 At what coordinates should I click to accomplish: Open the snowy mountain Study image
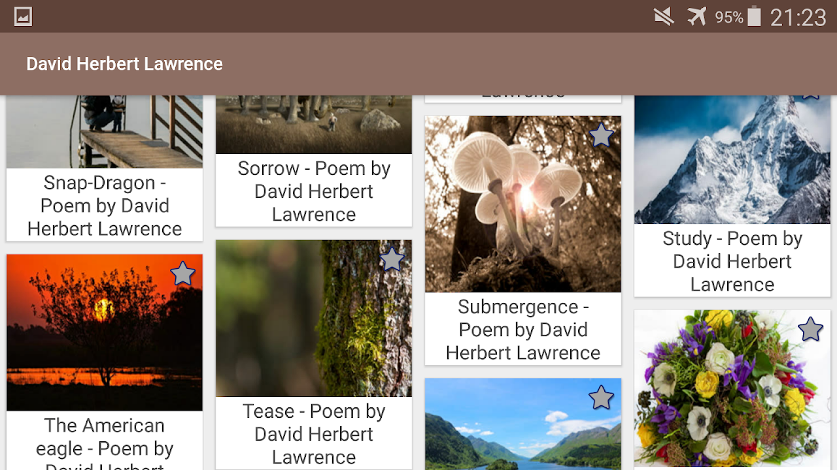[732, 160]
